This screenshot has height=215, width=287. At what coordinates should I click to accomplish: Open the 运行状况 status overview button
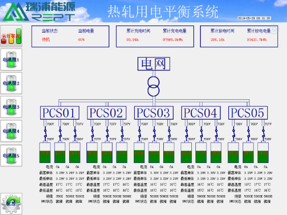(x=11, y=36)
